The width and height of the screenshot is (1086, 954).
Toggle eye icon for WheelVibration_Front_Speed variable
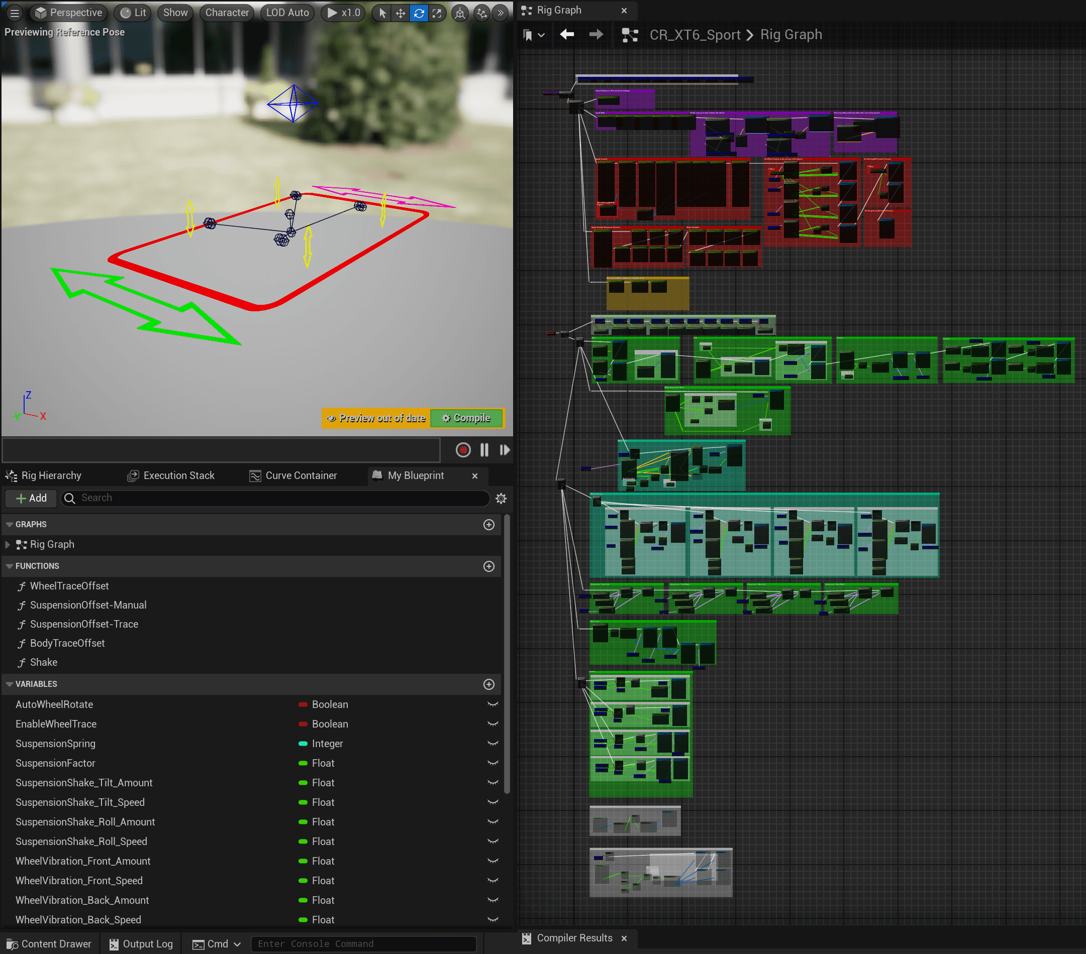pyautogui.click(x=492, y=880)
